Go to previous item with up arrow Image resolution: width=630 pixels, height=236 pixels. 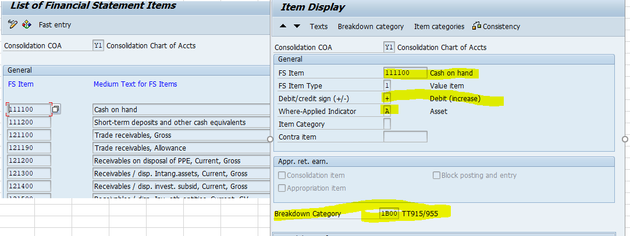[283, 26]
